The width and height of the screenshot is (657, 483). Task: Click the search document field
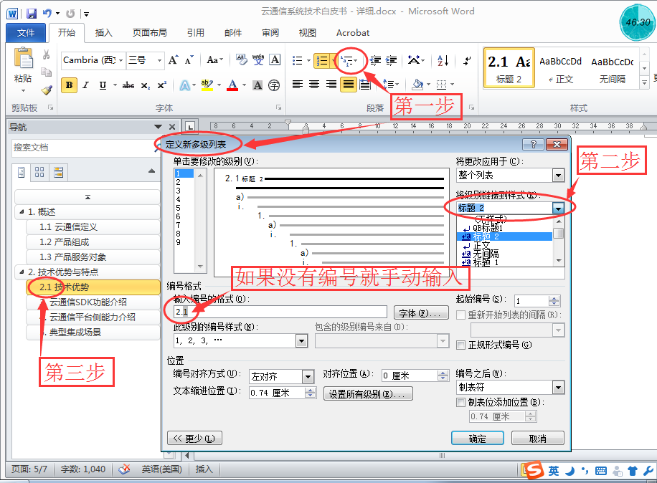point(82,148)
